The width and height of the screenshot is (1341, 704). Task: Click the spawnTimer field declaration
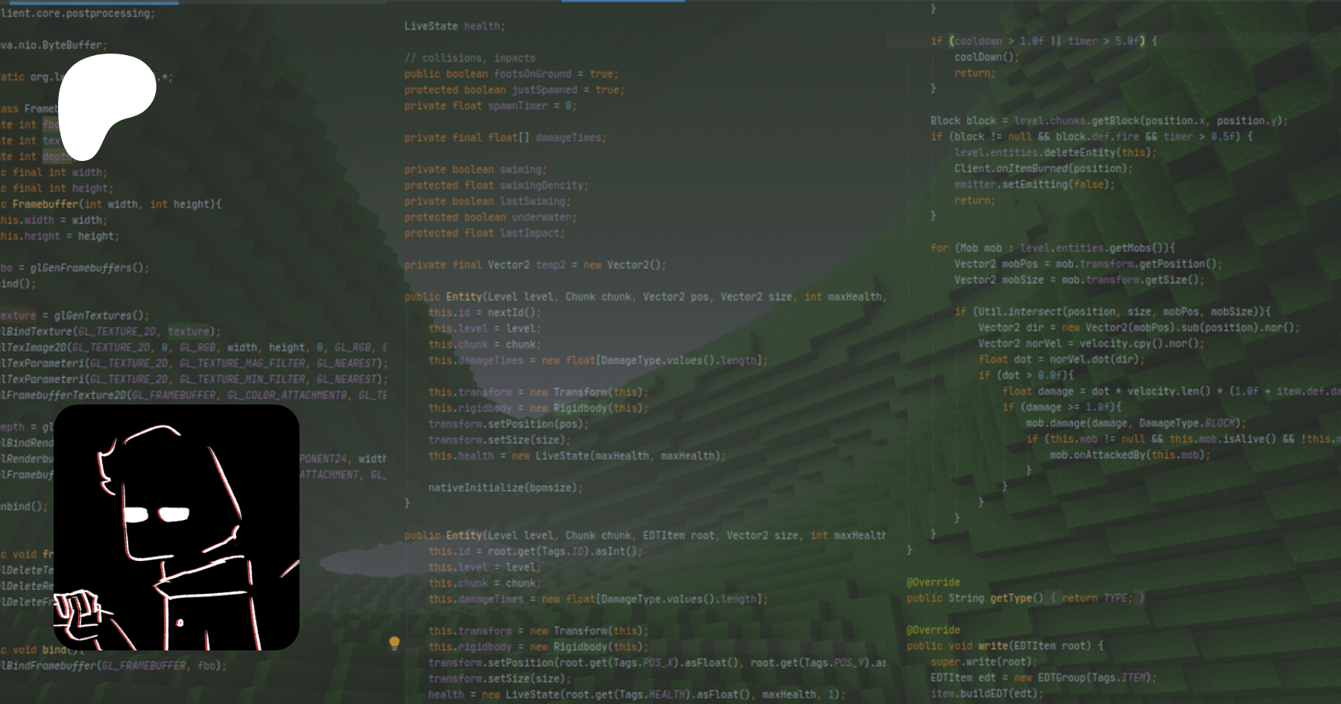(x=513, y=106)
